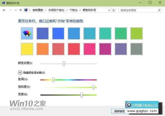Open the address bar history dropdown
The height and width of the screenshot is (116, 165).
pyautogui.click(x=109, y=10)
